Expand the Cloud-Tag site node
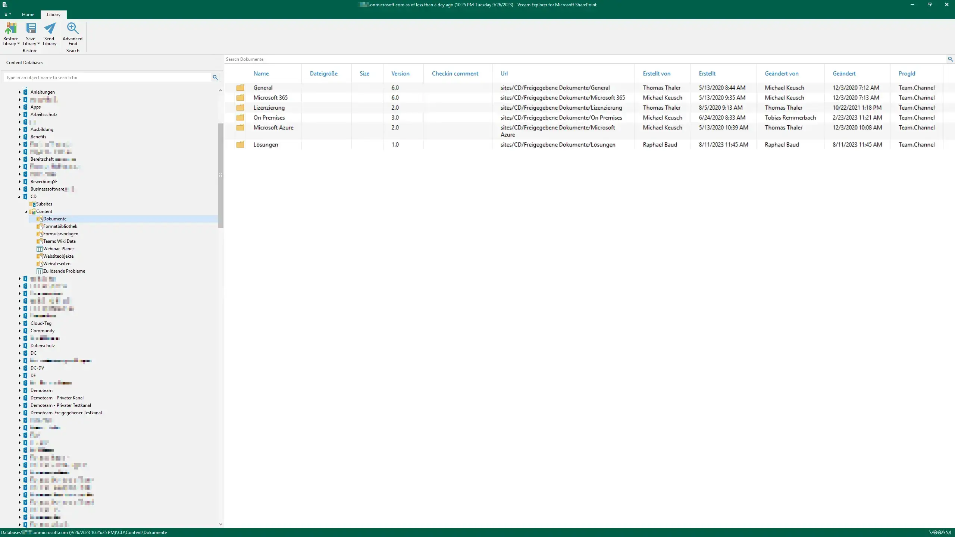 coord(20,323)
